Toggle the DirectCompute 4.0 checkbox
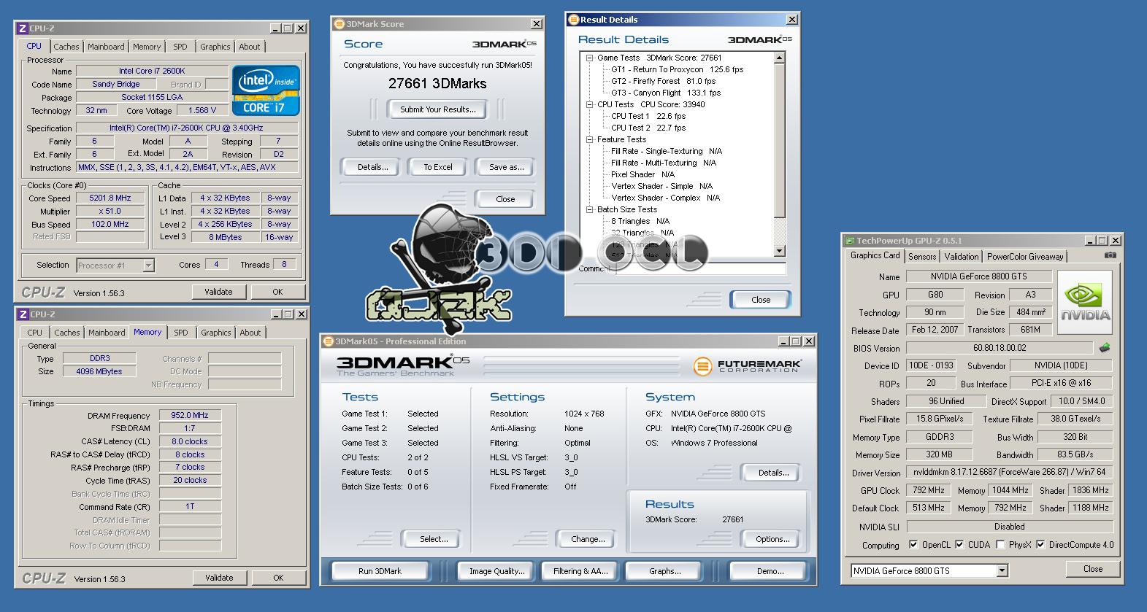 point(1040,544)
